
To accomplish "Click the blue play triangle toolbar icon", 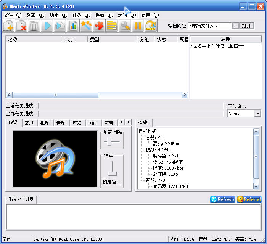I will pyautogui.click(x=47, y=26).
